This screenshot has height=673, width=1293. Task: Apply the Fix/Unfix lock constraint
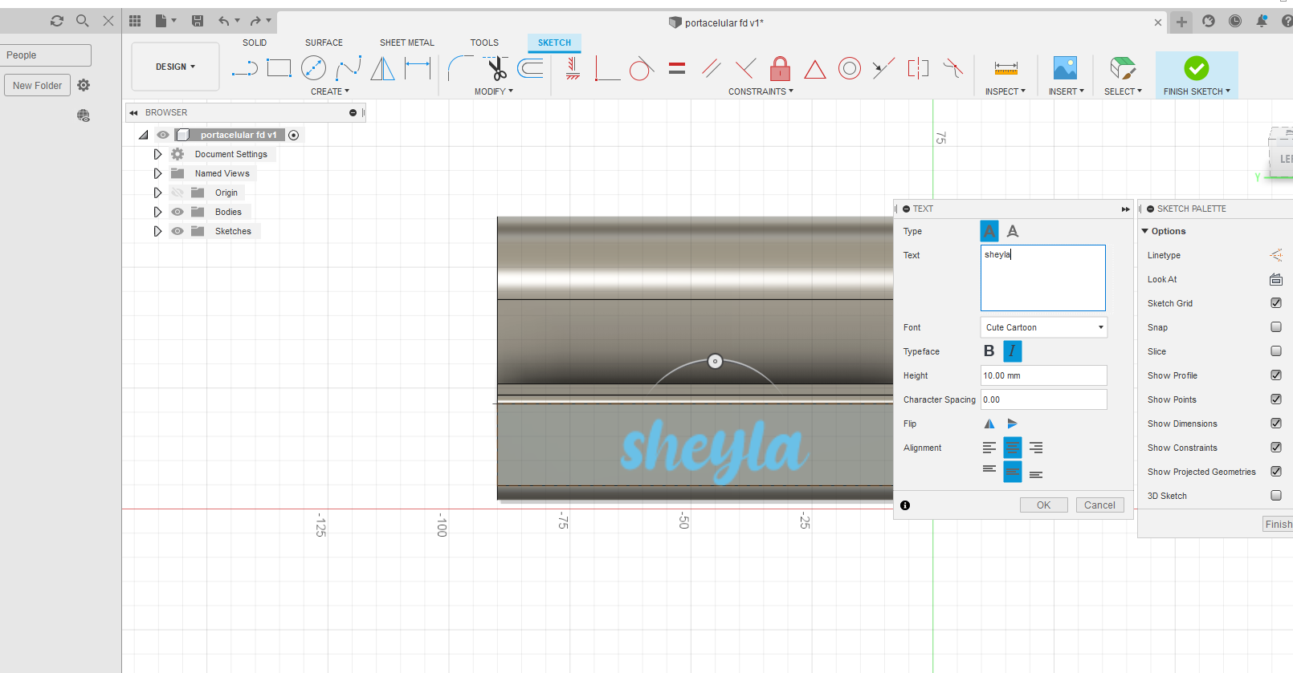pos(780,68)
